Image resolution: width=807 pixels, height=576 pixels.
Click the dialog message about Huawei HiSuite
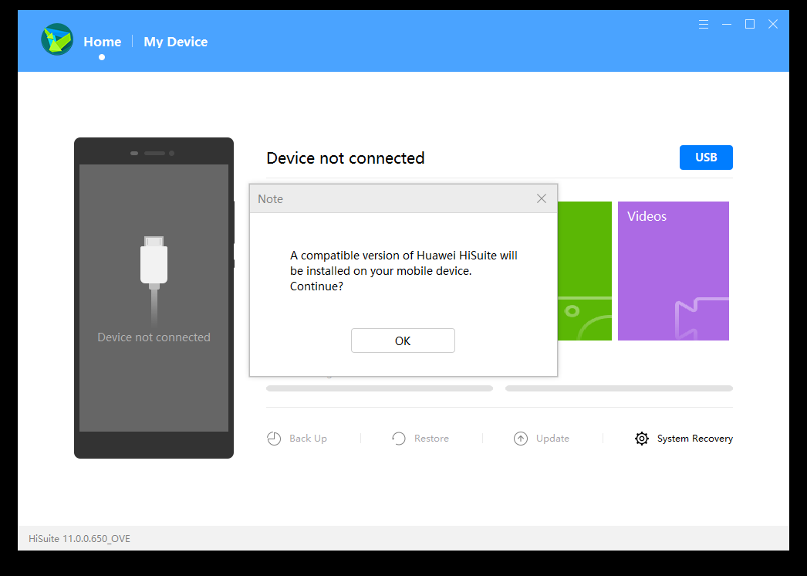click(403, 271)
